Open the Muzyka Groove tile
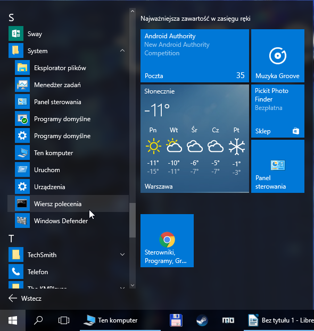Screen dimensions: 314x331 [278, 56]
